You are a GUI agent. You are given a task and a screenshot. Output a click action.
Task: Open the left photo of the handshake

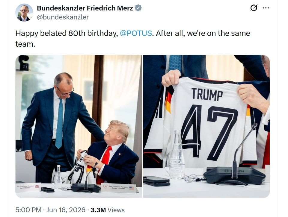click(x=79, y=126)
